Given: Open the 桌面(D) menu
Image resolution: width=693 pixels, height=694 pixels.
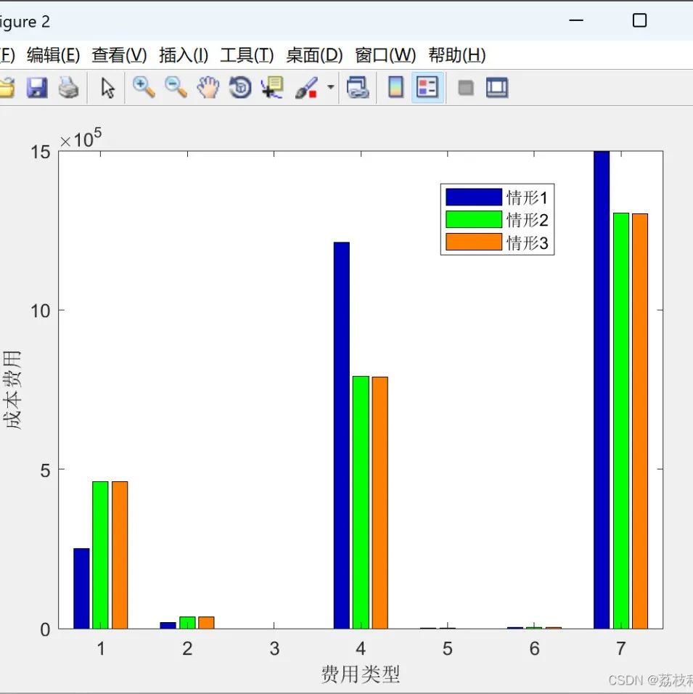Looking at the screenshot, I should pos(314,55).
